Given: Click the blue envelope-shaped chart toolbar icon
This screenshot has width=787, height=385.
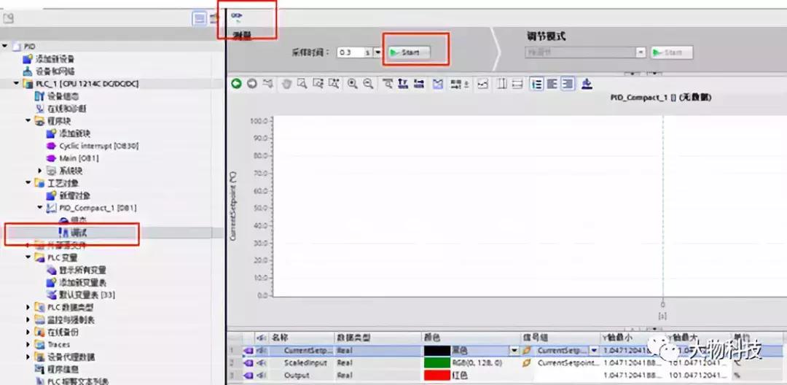Looking at the screenshot, I should tap(438, 84).
